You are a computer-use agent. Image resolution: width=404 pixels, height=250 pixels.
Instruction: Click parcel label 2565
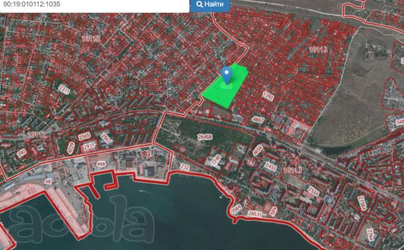pos(85,136)
